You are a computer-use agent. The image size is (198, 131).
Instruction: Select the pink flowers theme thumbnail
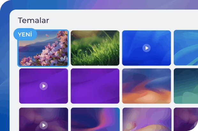(x=43, y=48)
